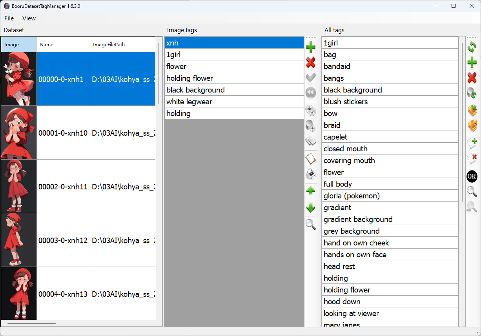Open the File menu

point(9,18)
